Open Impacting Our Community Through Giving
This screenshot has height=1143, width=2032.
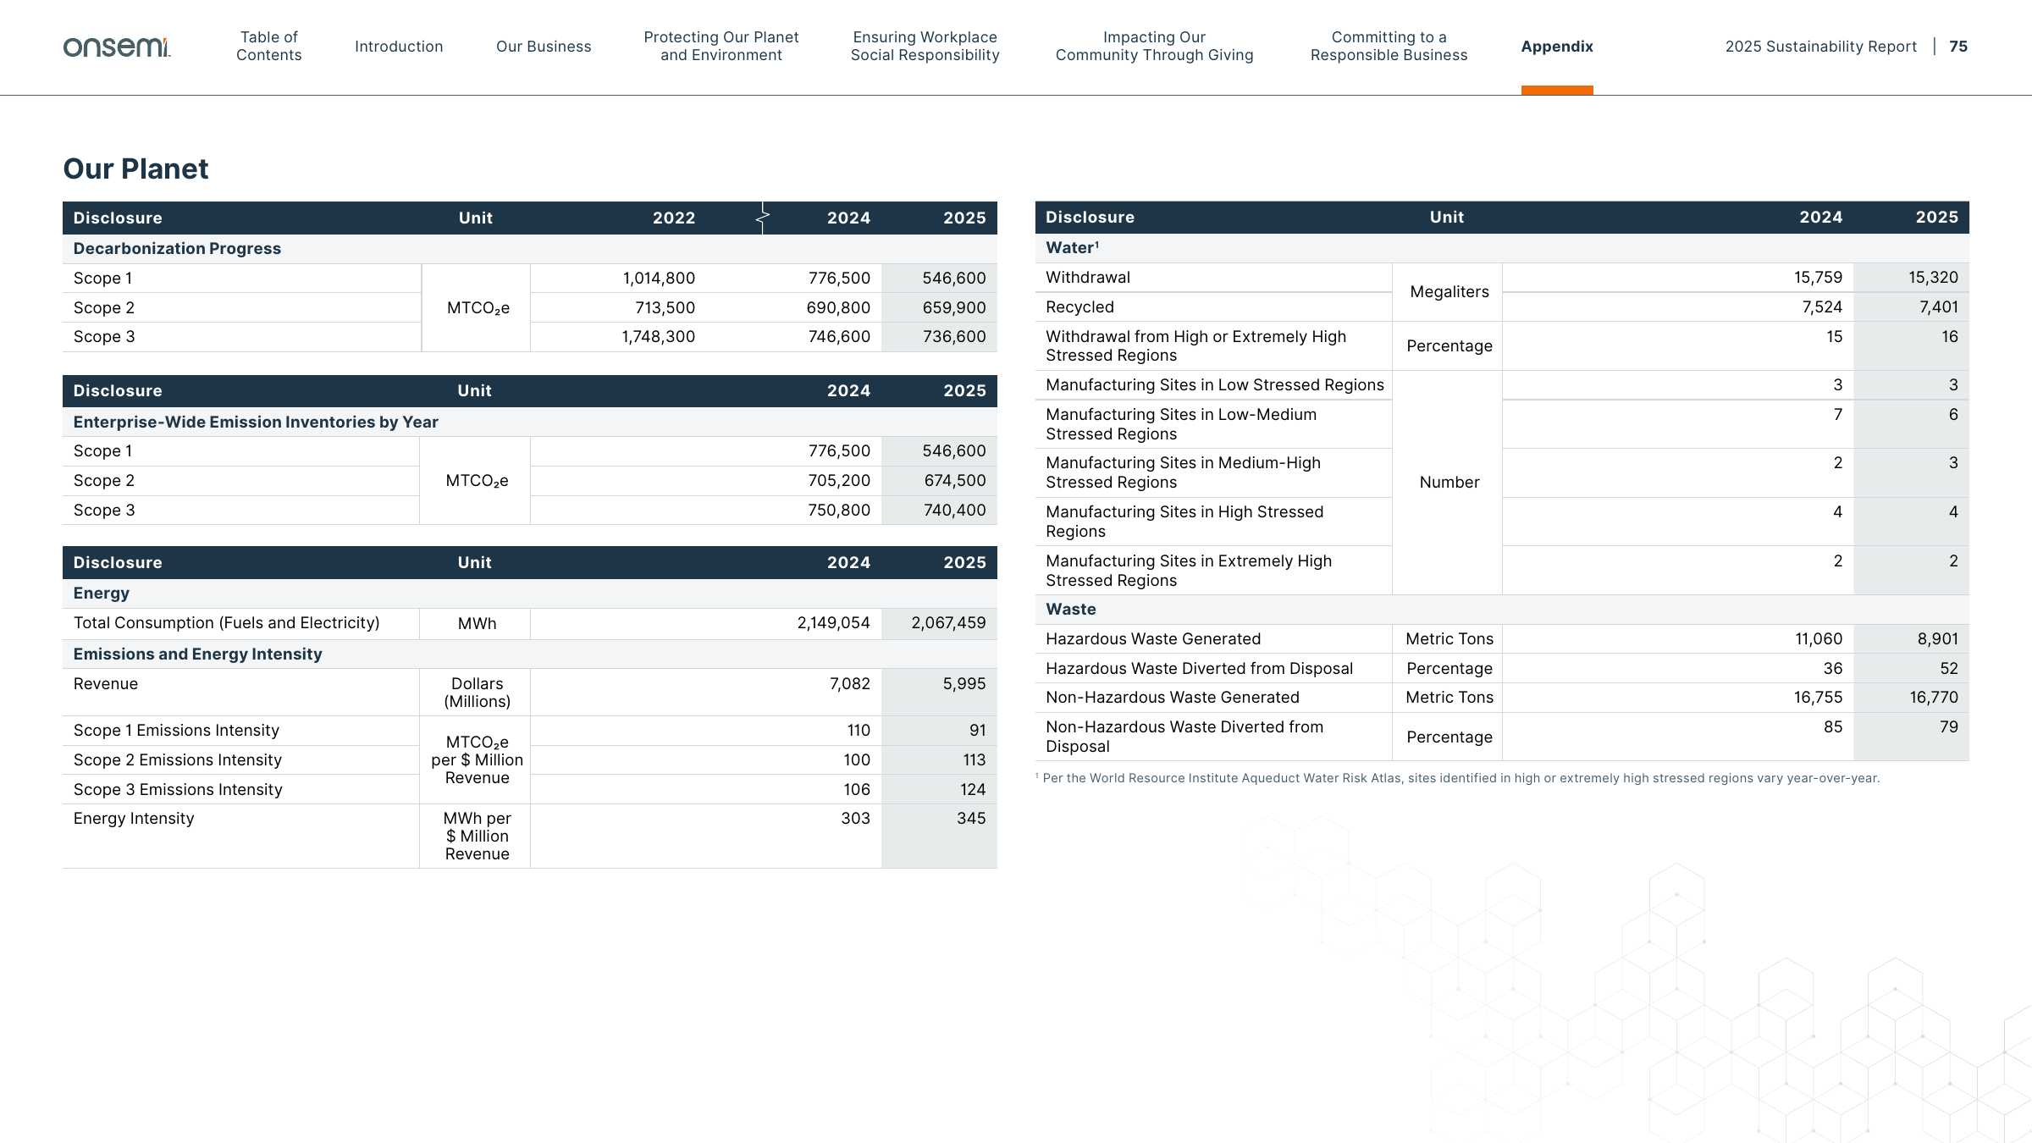click(x=1154, y=47)
